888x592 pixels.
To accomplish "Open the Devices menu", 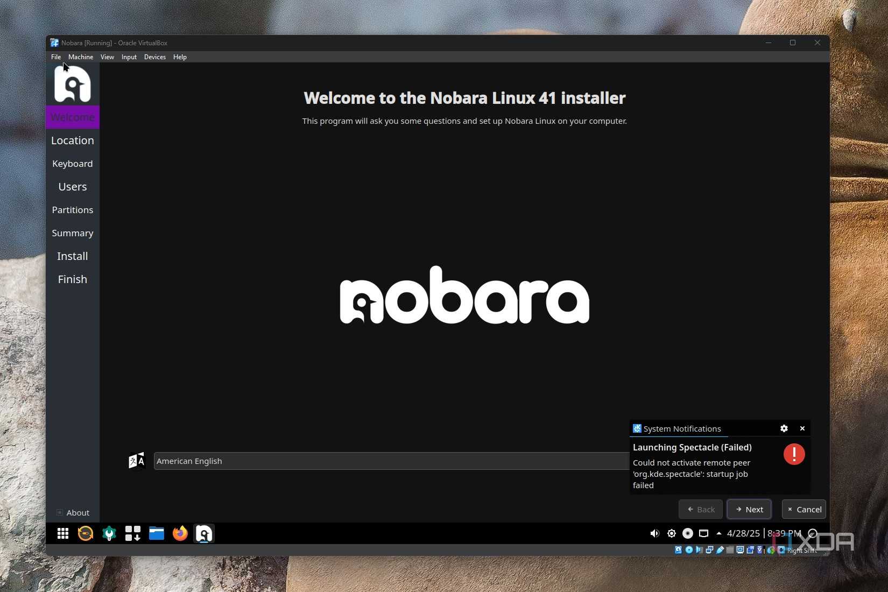I will tap(155, 57).
